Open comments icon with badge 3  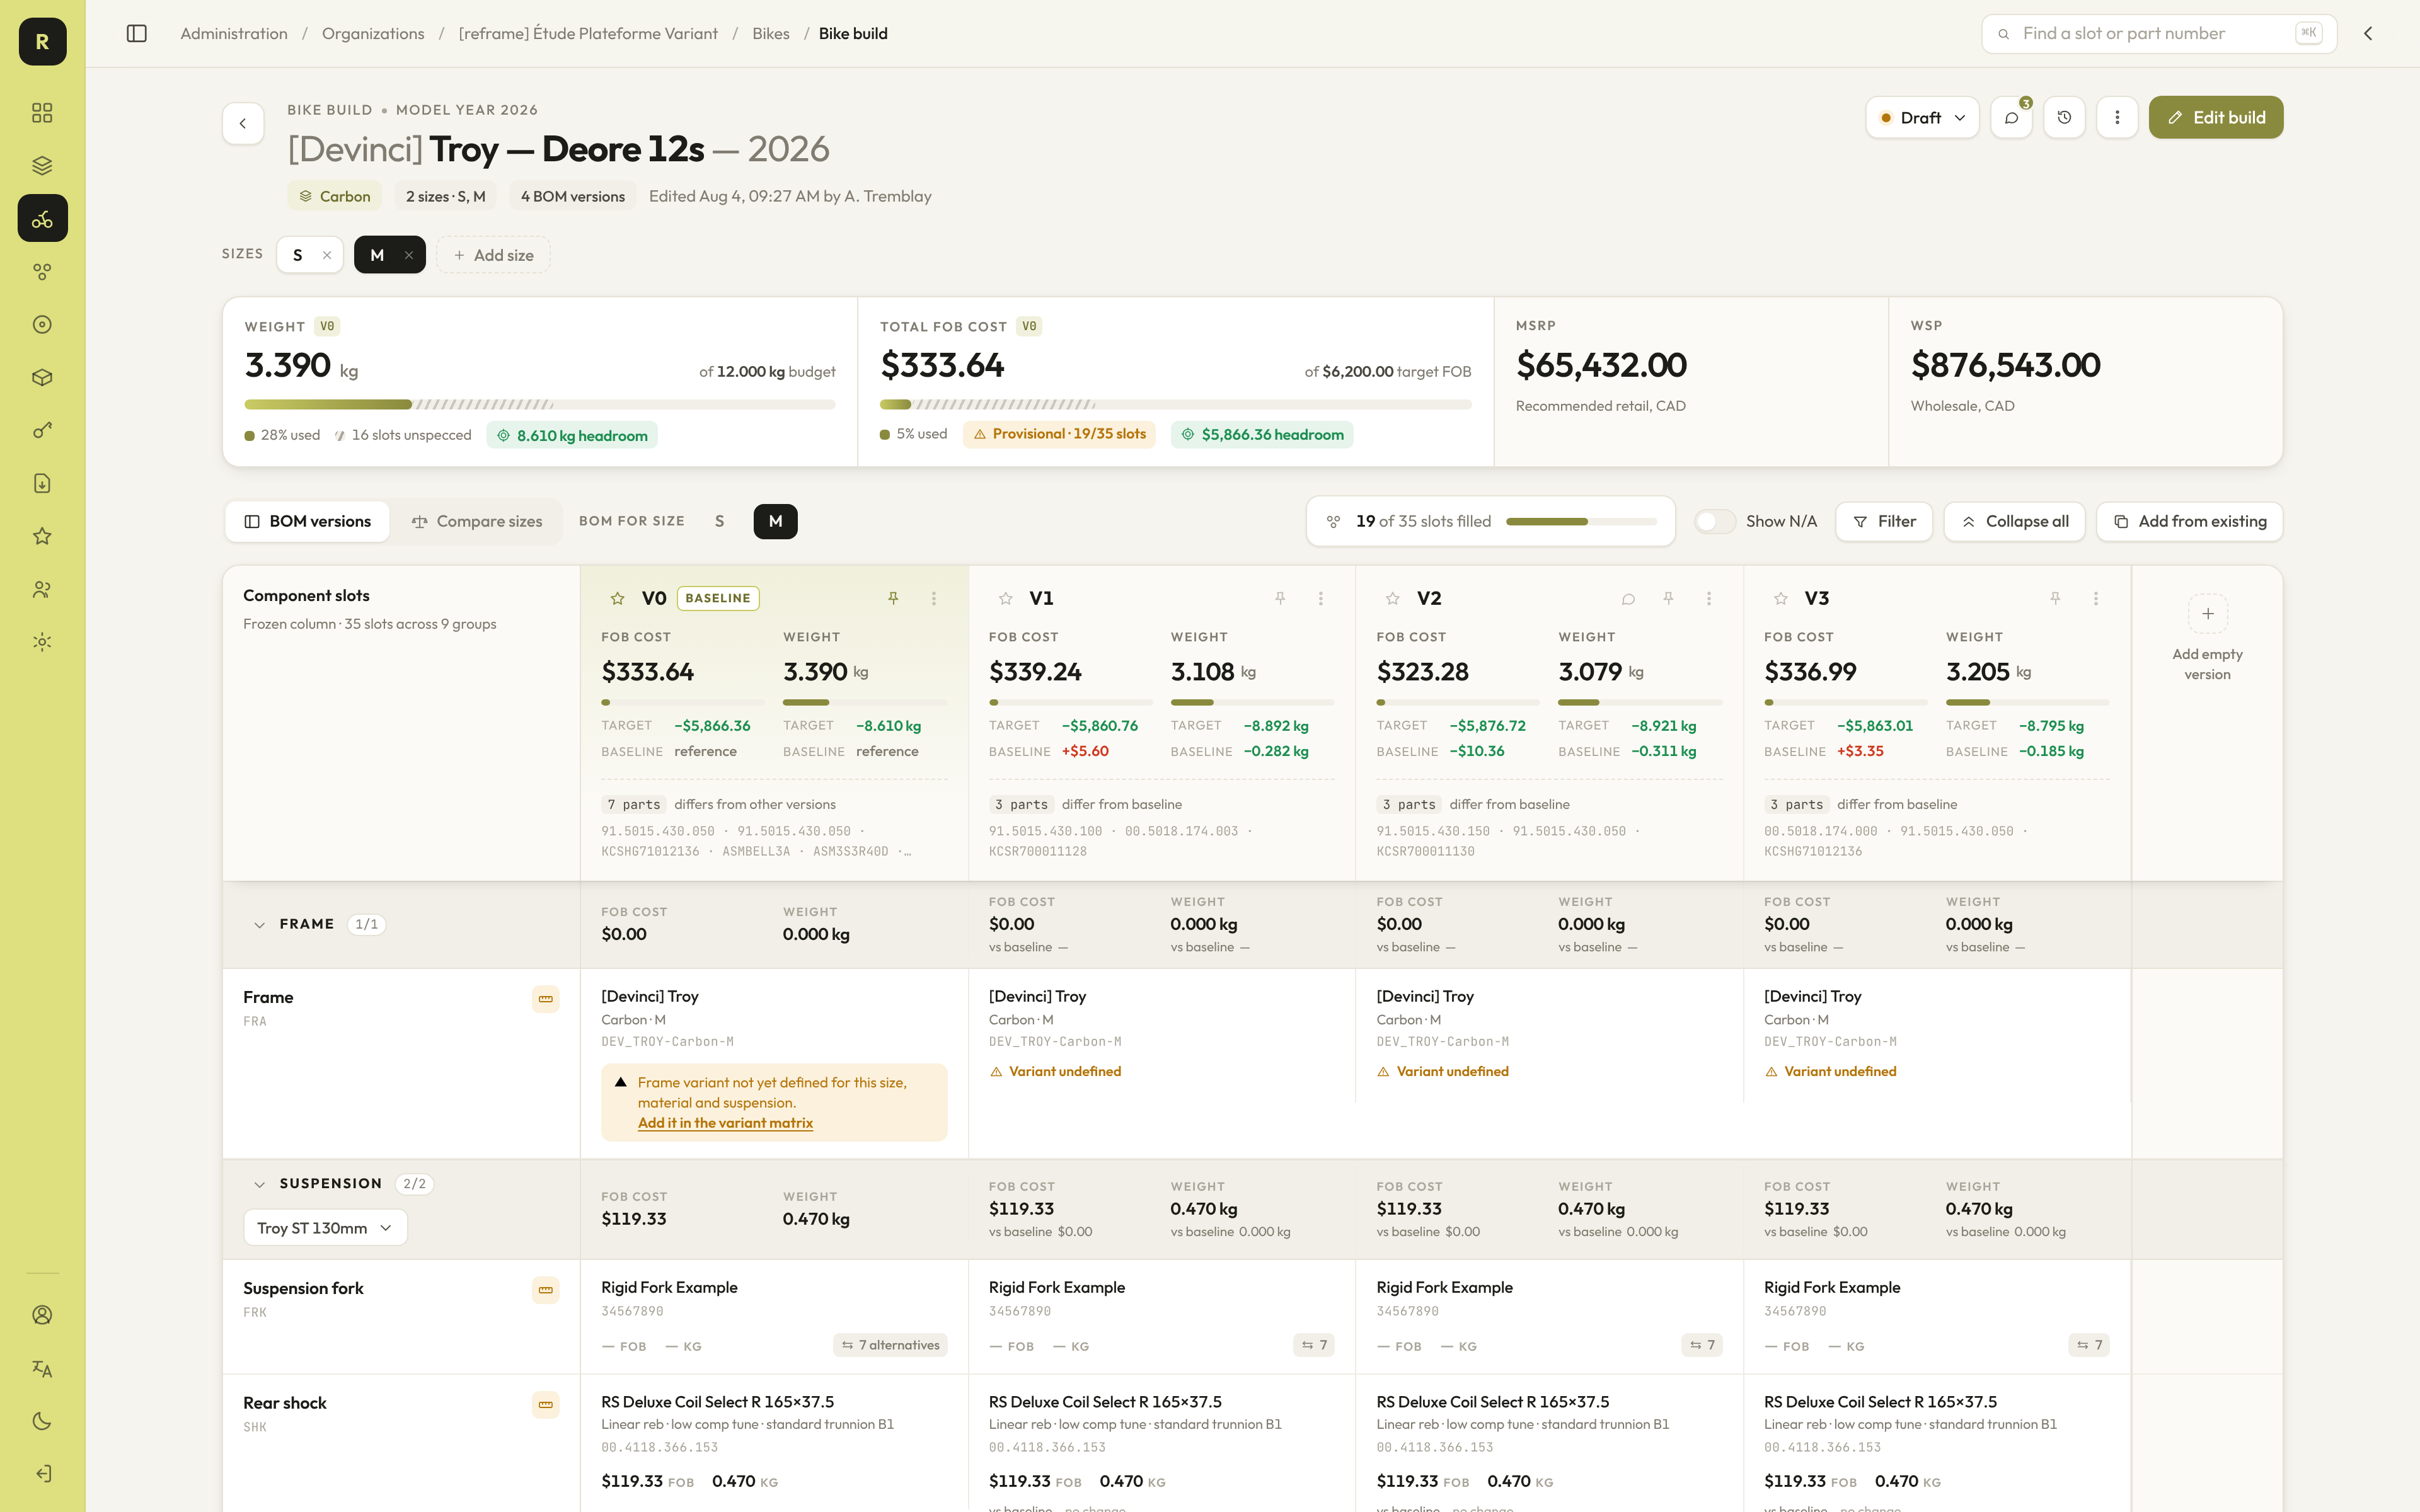coord(2011,117)
